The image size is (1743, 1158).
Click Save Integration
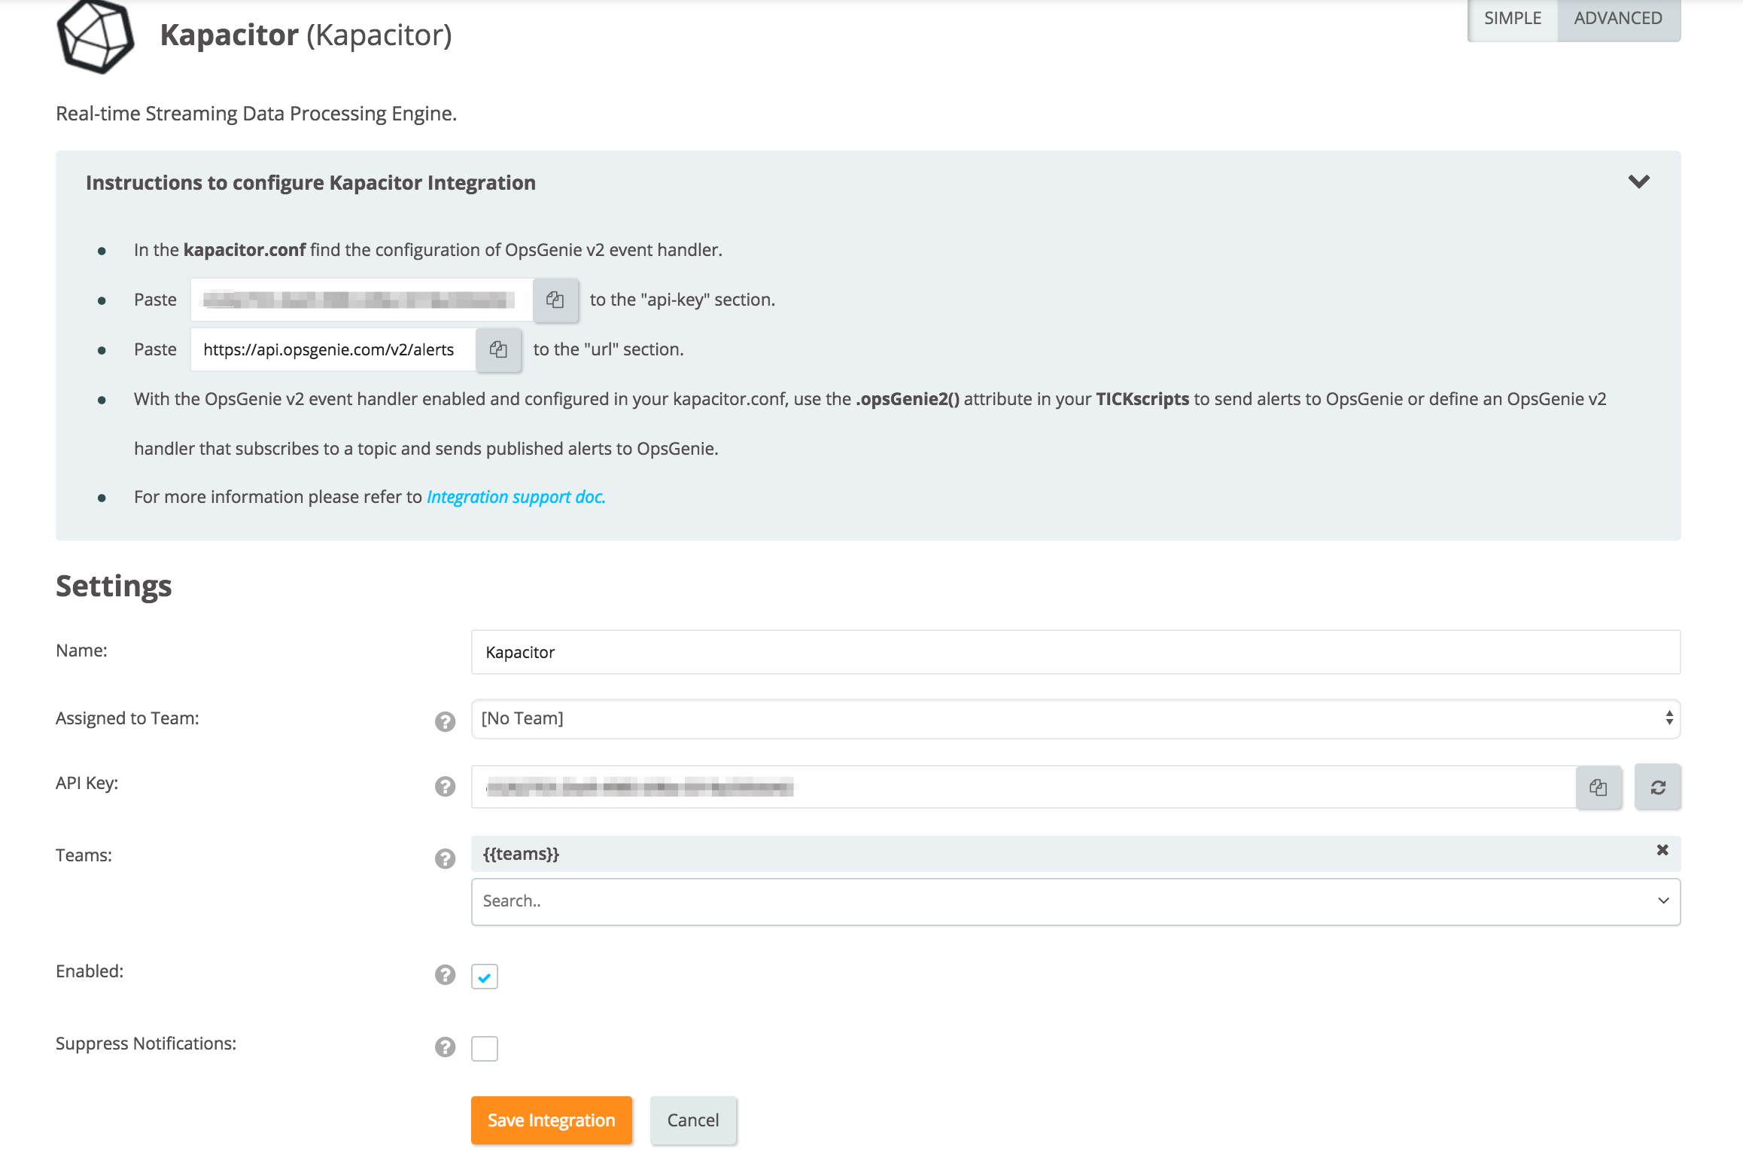[551, 1120]
